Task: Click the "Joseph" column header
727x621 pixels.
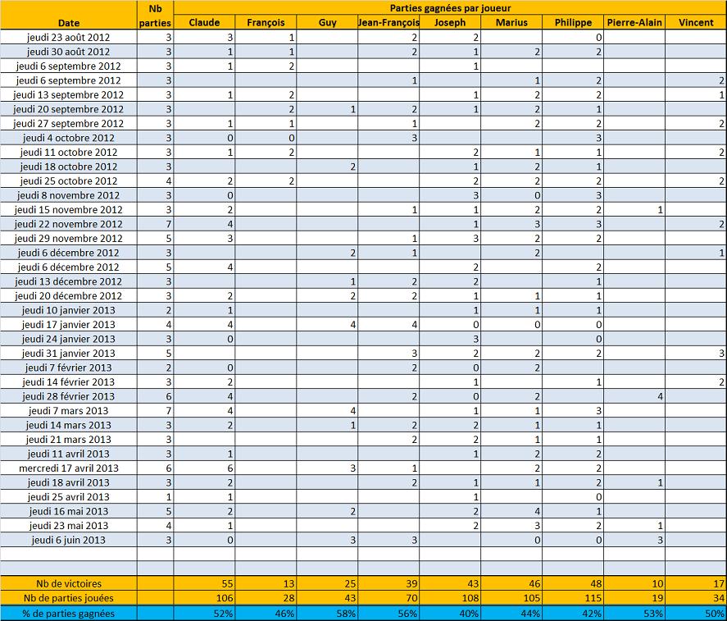Action: (450, 22)
